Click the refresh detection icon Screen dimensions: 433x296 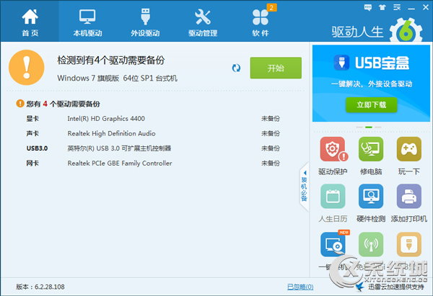point(236,68)
